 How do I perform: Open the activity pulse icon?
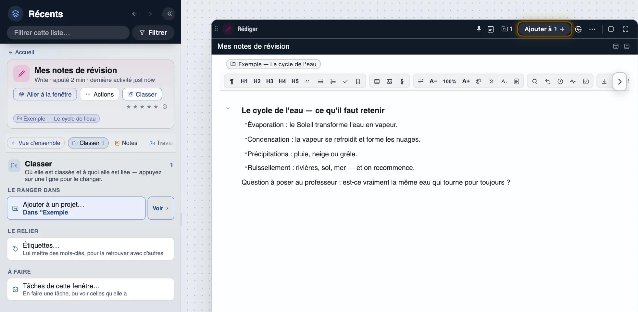(573, 82)
